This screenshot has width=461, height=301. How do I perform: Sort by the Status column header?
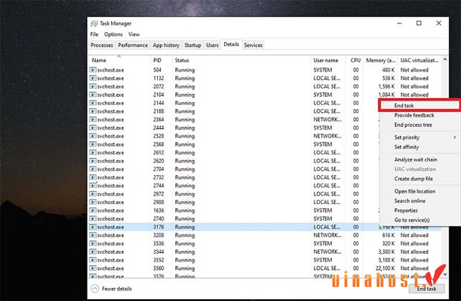[x=241, y=61]
